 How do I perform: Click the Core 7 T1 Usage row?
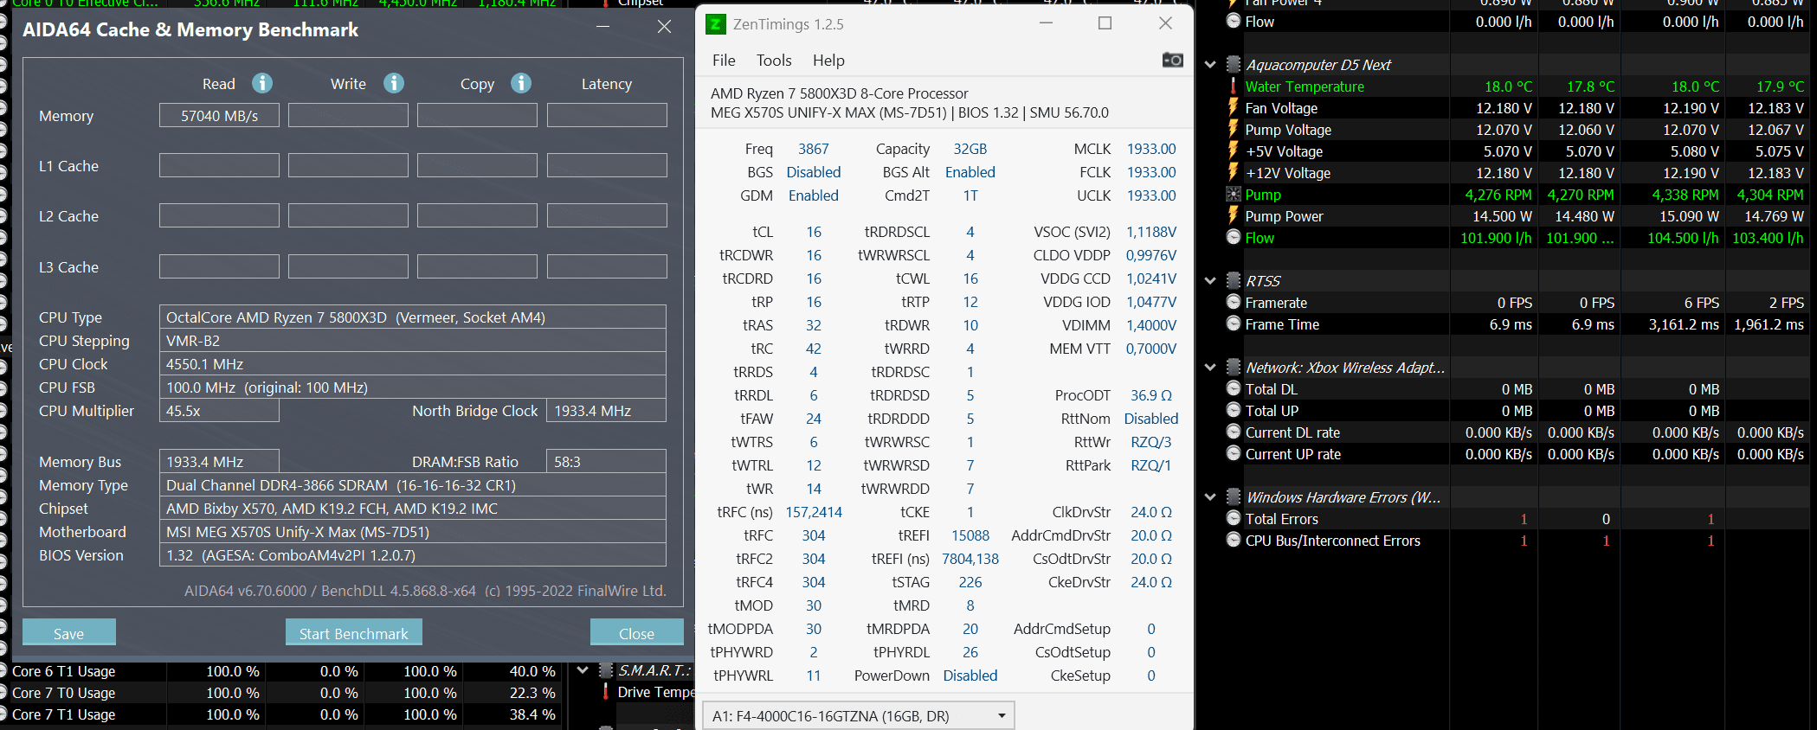(281, 714)
